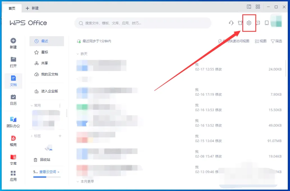Click the mobile phone icon in header
The image size is (290, 191).
266,23
